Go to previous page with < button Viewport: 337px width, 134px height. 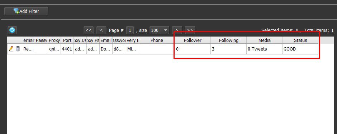[101, 30]
